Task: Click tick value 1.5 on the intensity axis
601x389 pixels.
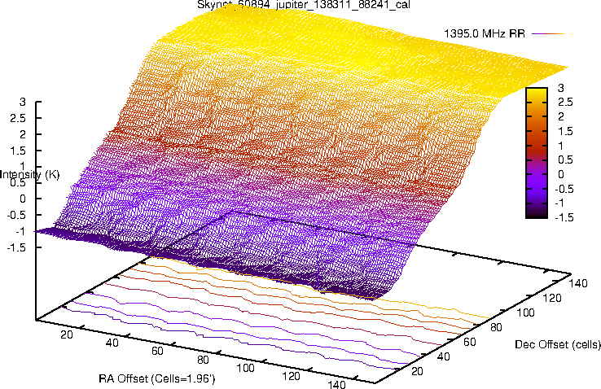Action: click(18, 151)
